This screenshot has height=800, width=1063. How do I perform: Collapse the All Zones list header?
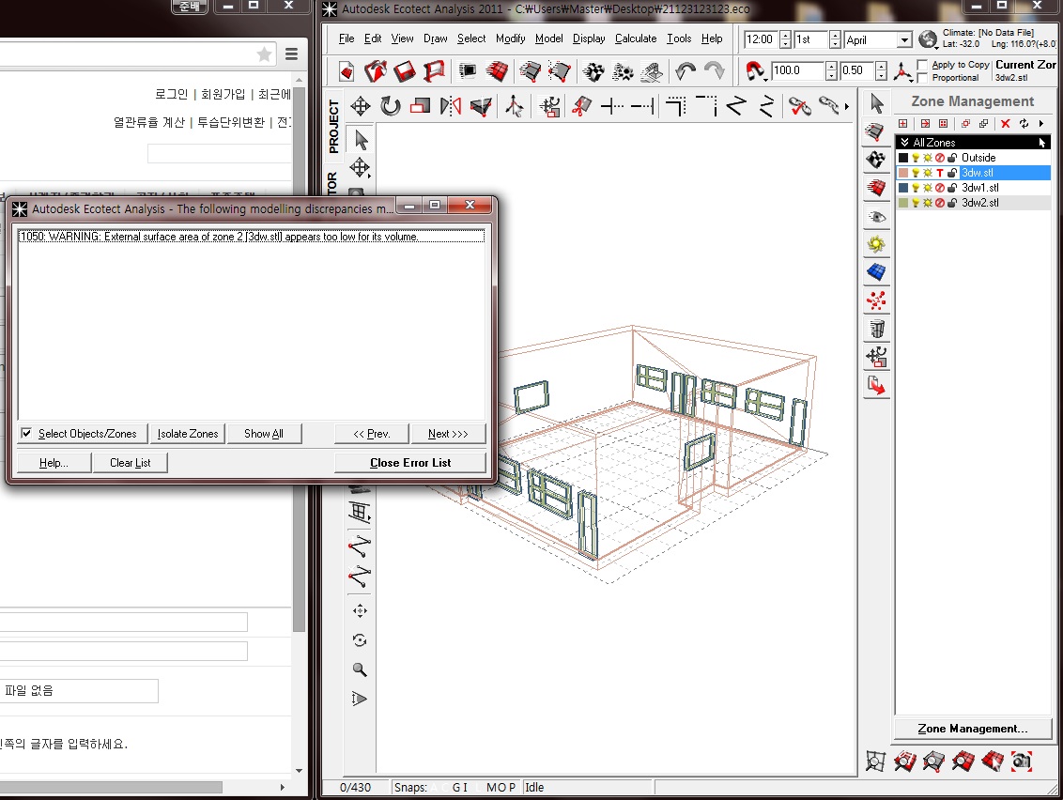(904, 143)
